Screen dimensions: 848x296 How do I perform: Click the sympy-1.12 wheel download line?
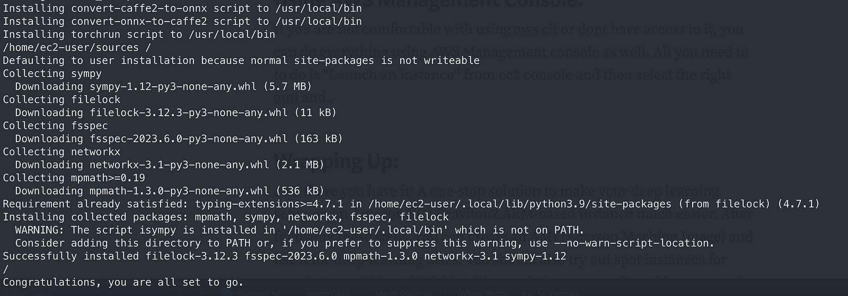[163, 86]
